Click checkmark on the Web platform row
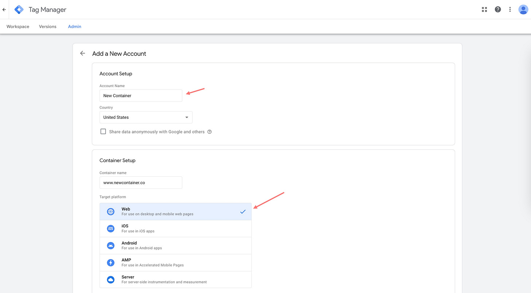Viewport: 531px width, 293px height. [243, 212]
